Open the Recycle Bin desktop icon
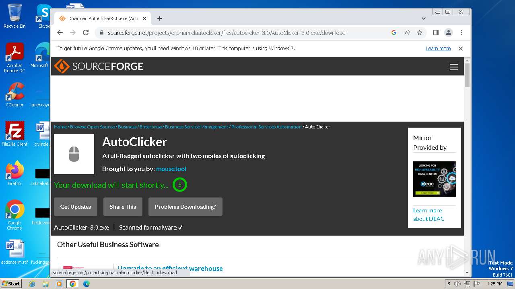The height and width of the screenshot is (289, 515). point(14,16)
